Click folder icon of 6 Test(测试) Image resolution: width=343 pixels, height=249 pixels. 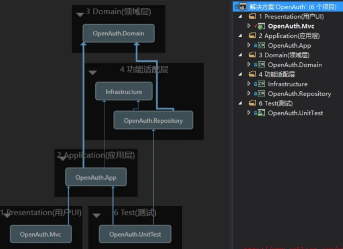point(252,104)
